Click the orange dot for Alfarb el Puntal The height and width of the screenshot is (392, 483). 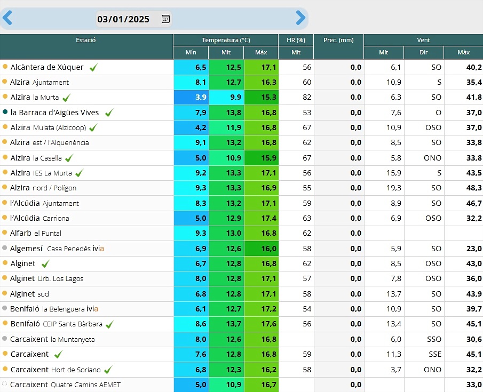4,233
